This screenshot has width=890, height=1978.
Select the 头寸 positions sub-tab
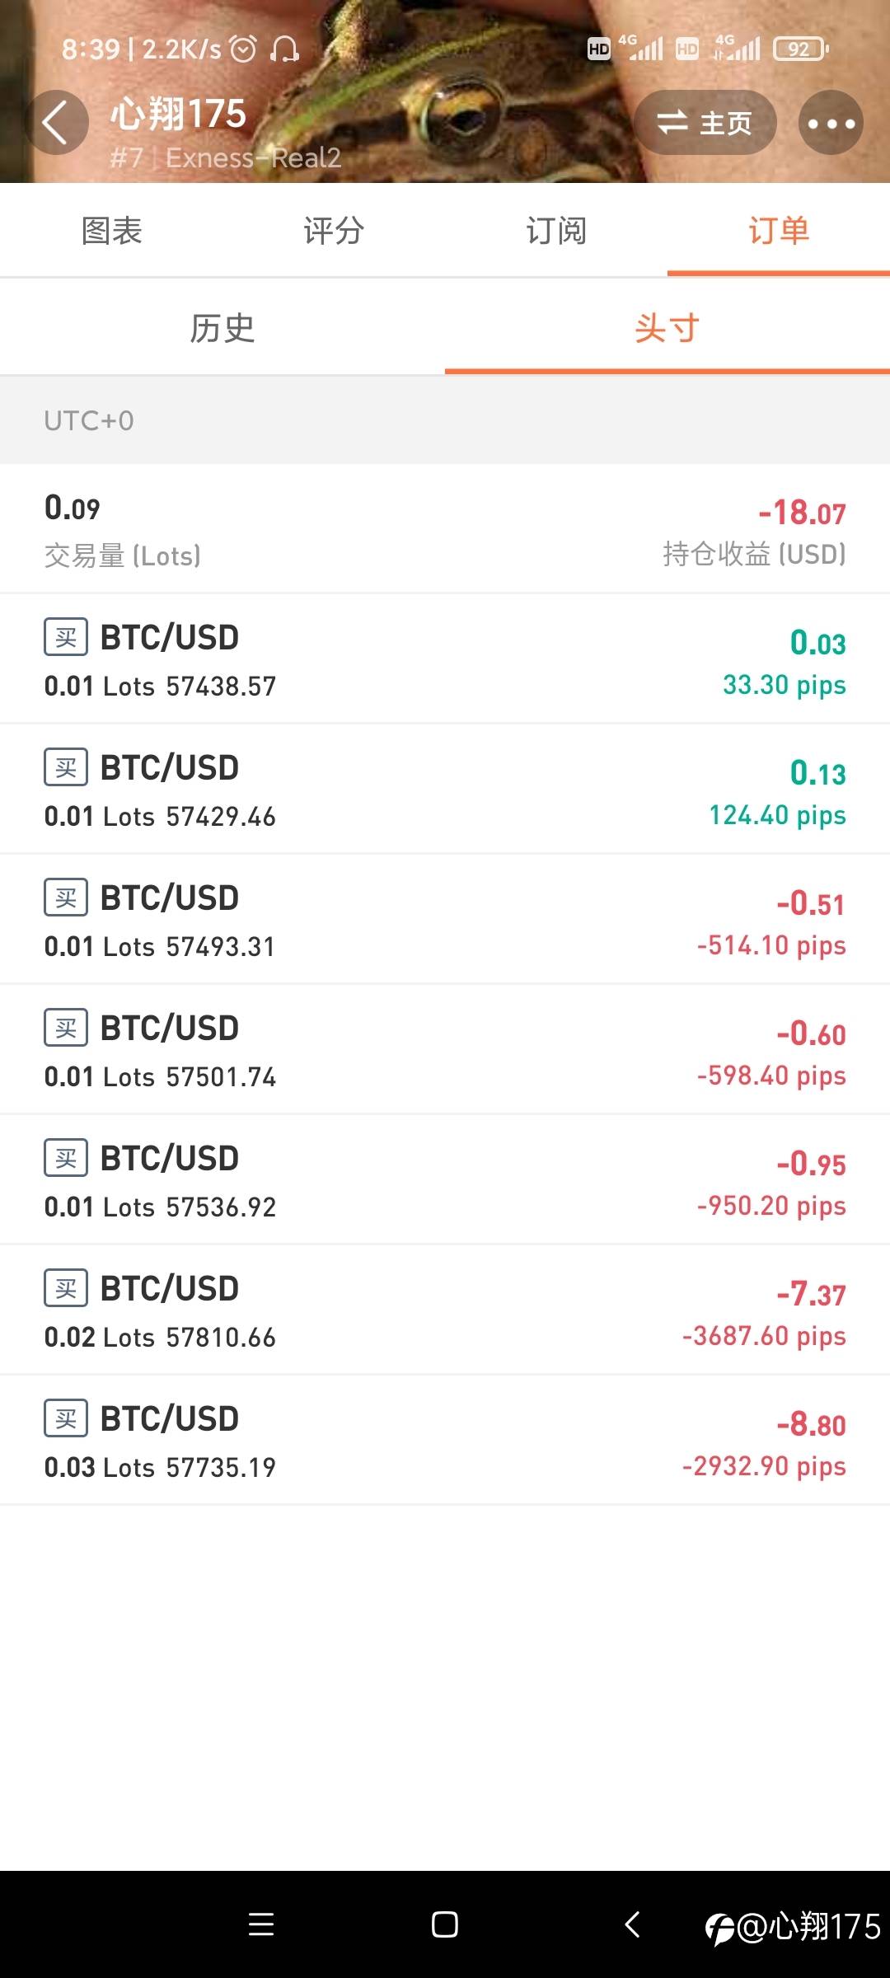click(667, 328)
